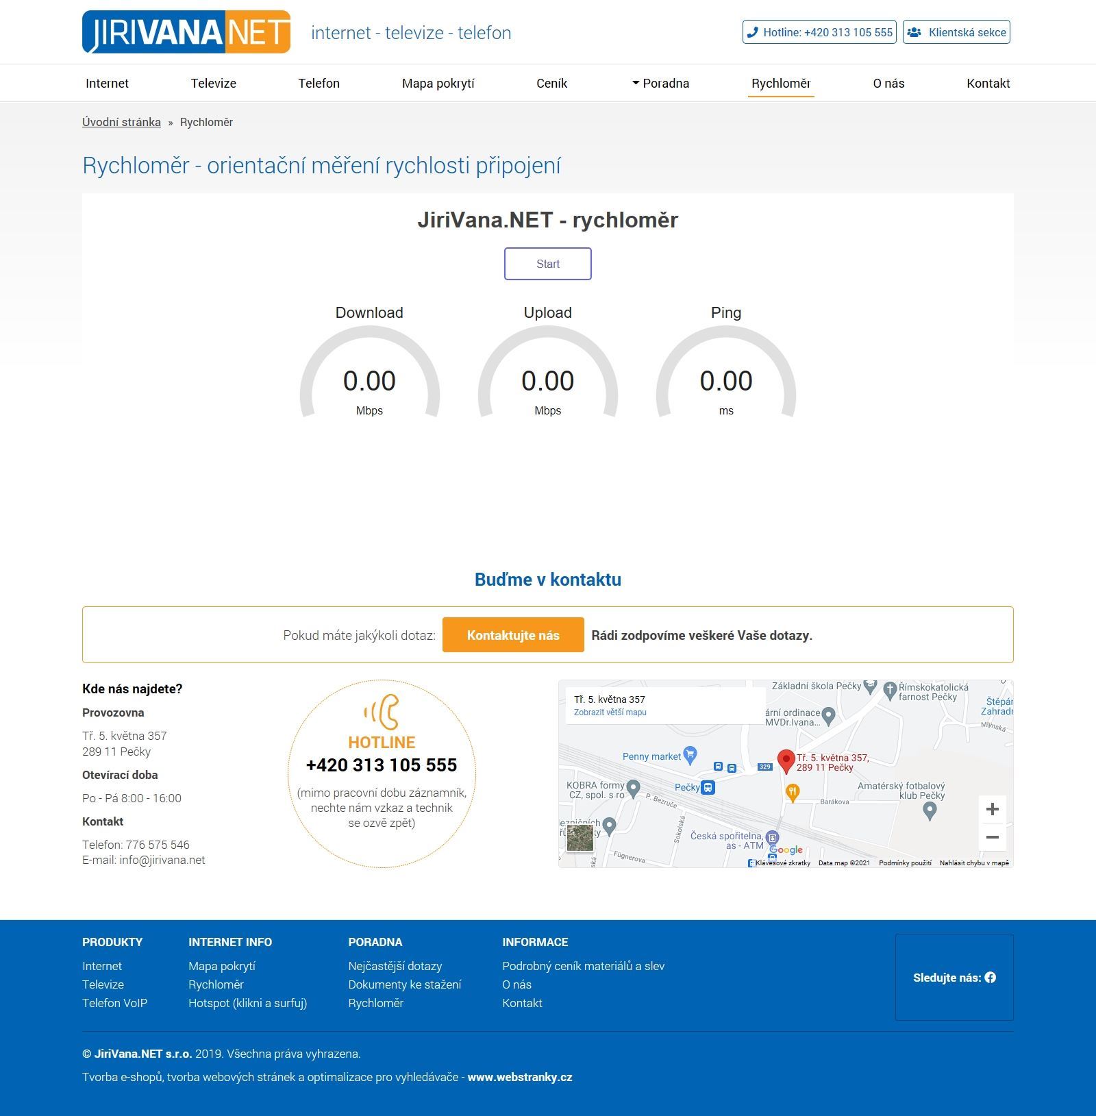Open the Televize menu item
This screenshot has height=1116, width=1096.
[x=214, y=84]
